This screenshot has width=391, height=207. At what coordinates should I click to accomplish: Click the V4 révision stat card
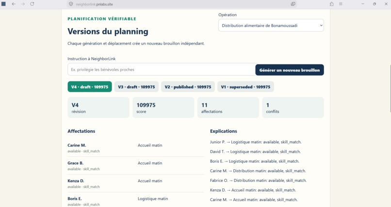click(x=98, y=108)
